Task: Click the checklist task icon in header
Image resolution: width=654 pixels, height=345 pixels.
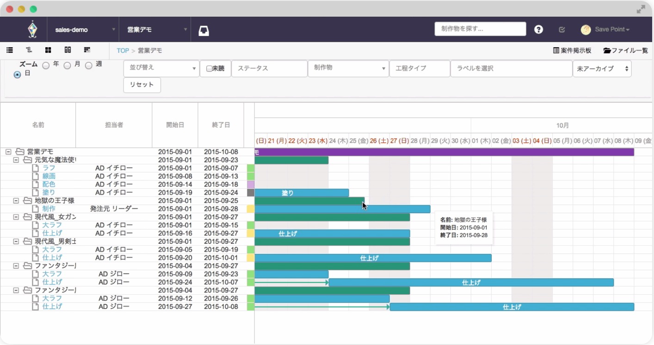Action: (562, 30)
